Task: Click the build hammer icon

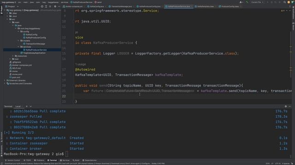Action: 247,2
